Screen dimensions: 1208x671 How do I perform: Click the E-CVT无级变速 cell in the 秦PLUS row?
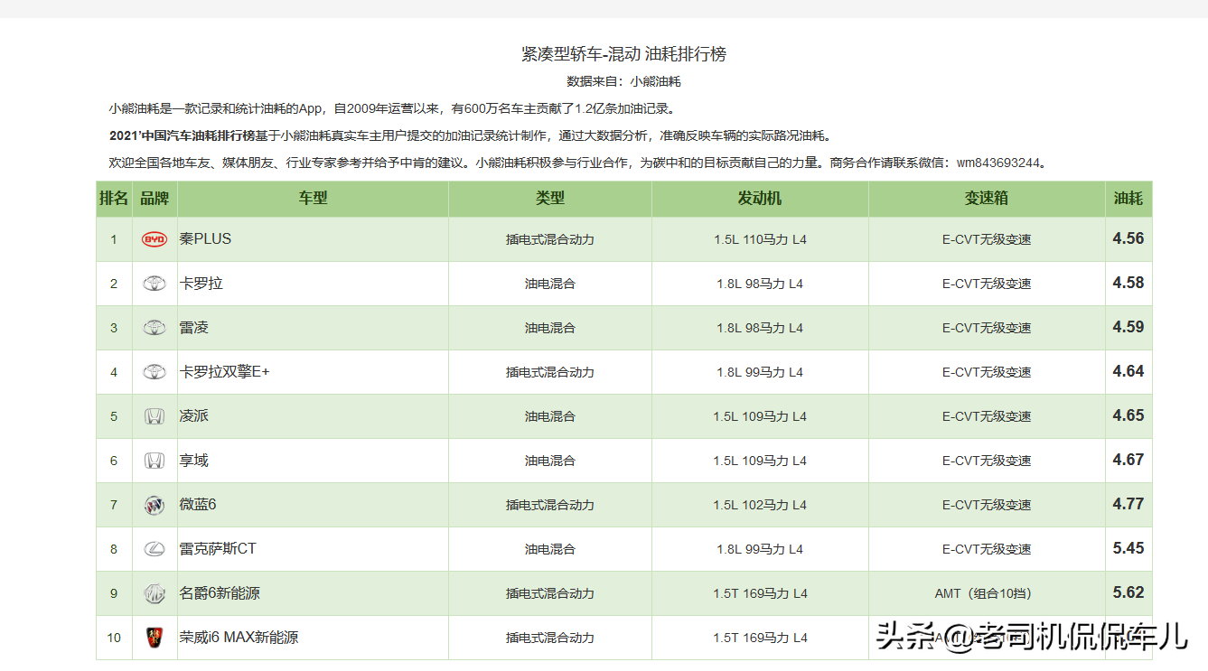click(x=987, y=240)
